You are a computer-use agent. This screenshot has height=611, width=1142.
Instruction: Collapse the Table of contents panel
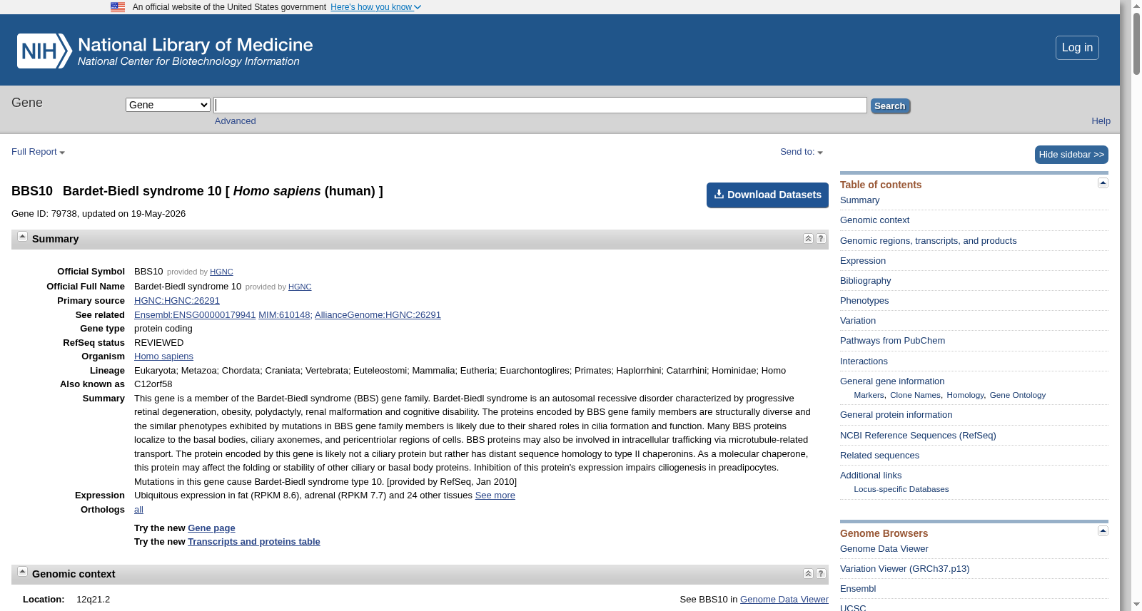point(1103,183)
